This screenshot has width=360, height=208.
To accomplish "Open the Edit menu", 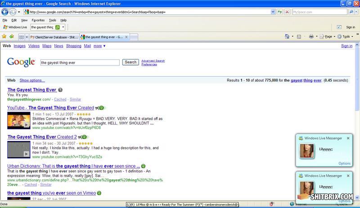I will [x=14, y=20].
